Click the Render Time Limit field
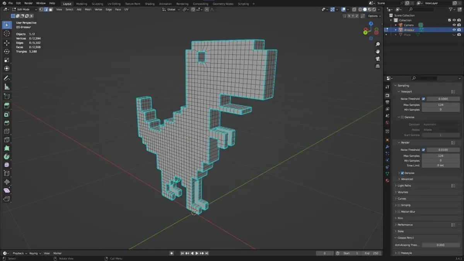464x261 pixels. coord(440,165)
